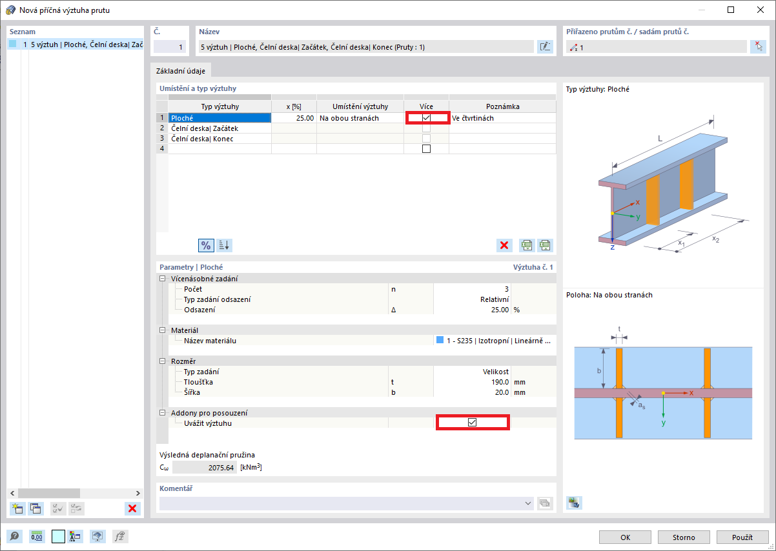
Task: Collapse the Rozměr section
Action: point(163,361)
